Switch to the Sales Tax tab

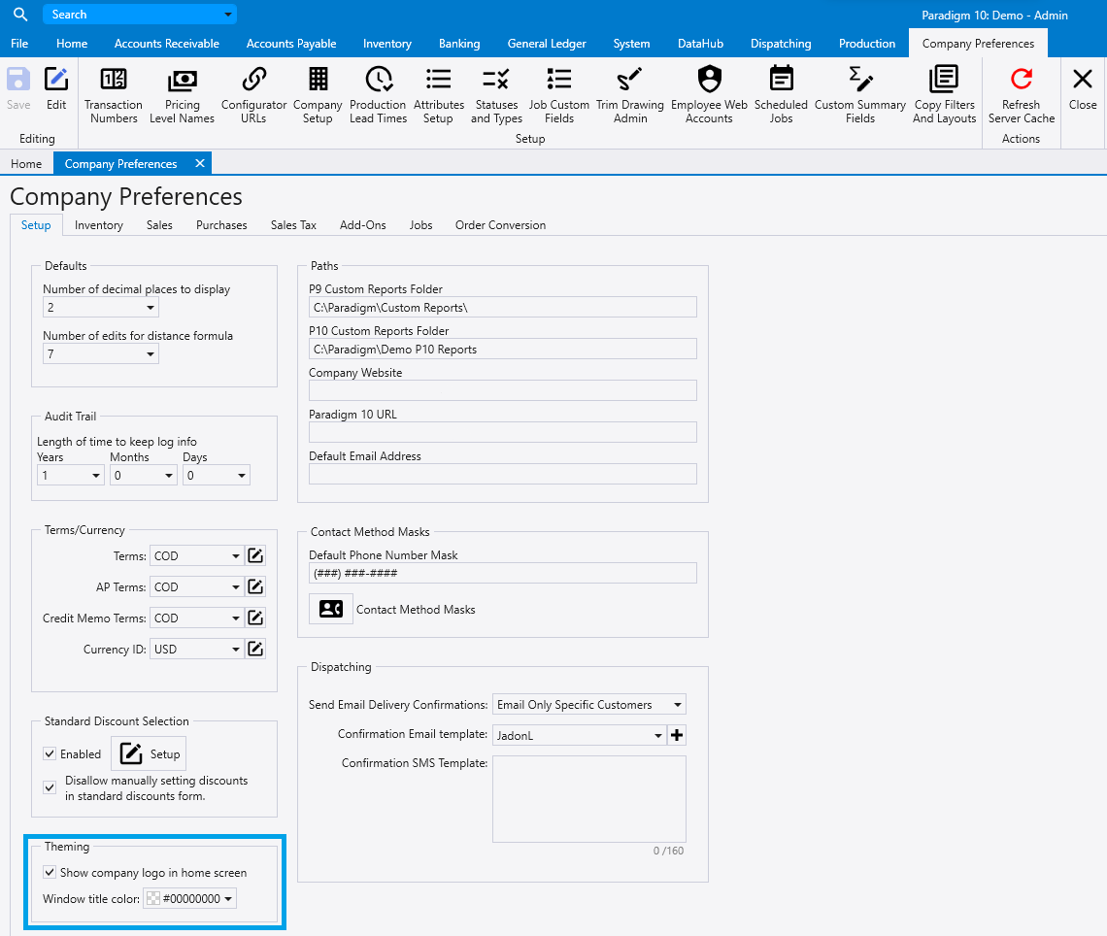click(x=293, y=225)
